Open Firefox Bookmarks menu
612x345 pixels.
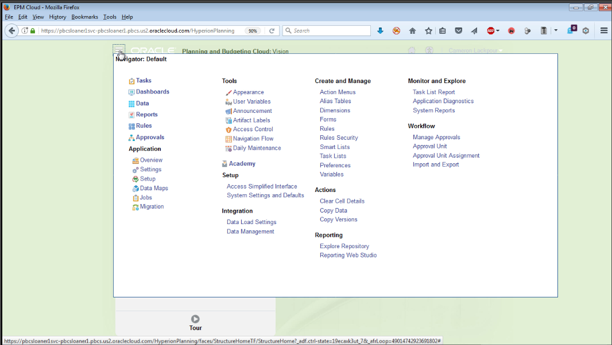(84, 17)
